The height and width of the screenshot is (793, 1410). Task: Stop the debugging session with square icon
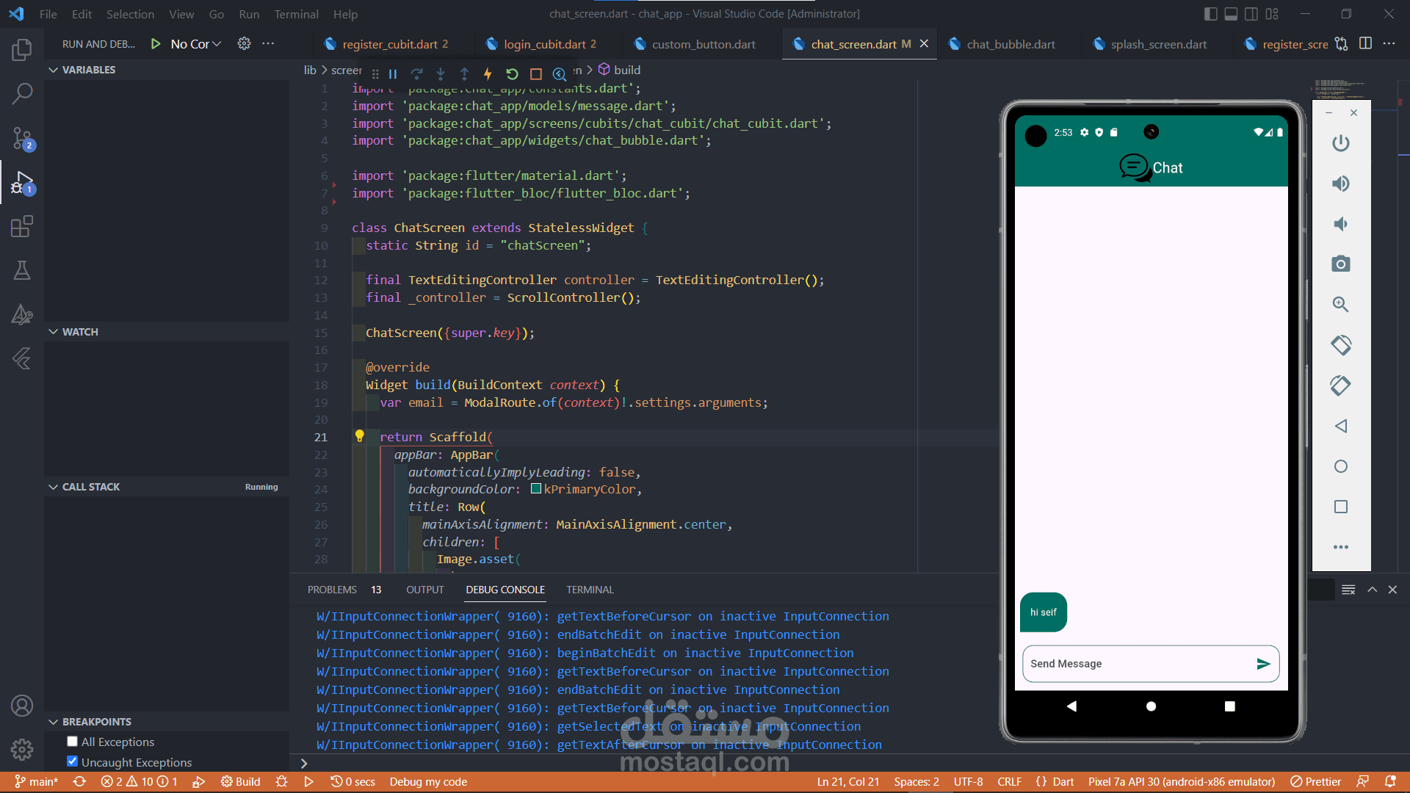click(x=536, y=73)
